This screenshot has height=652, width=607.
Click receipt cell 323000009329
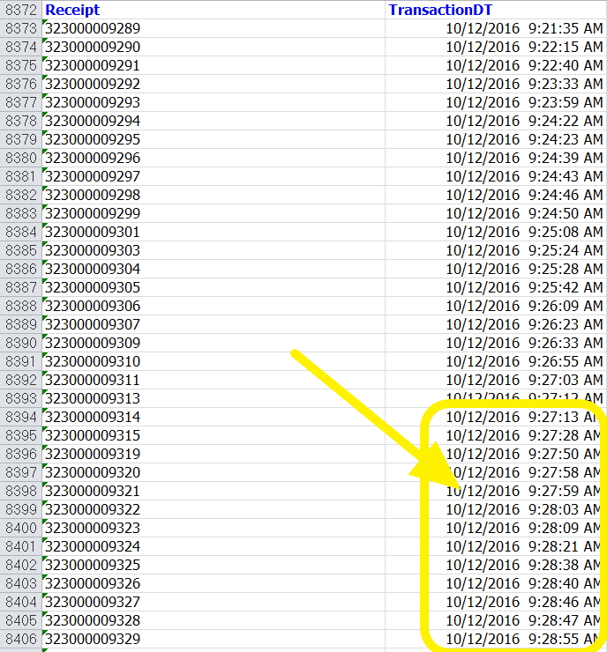[214, 639]
